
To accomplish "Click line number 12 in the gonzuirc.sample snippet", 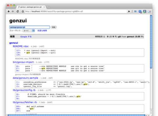I will pos(18,84).
